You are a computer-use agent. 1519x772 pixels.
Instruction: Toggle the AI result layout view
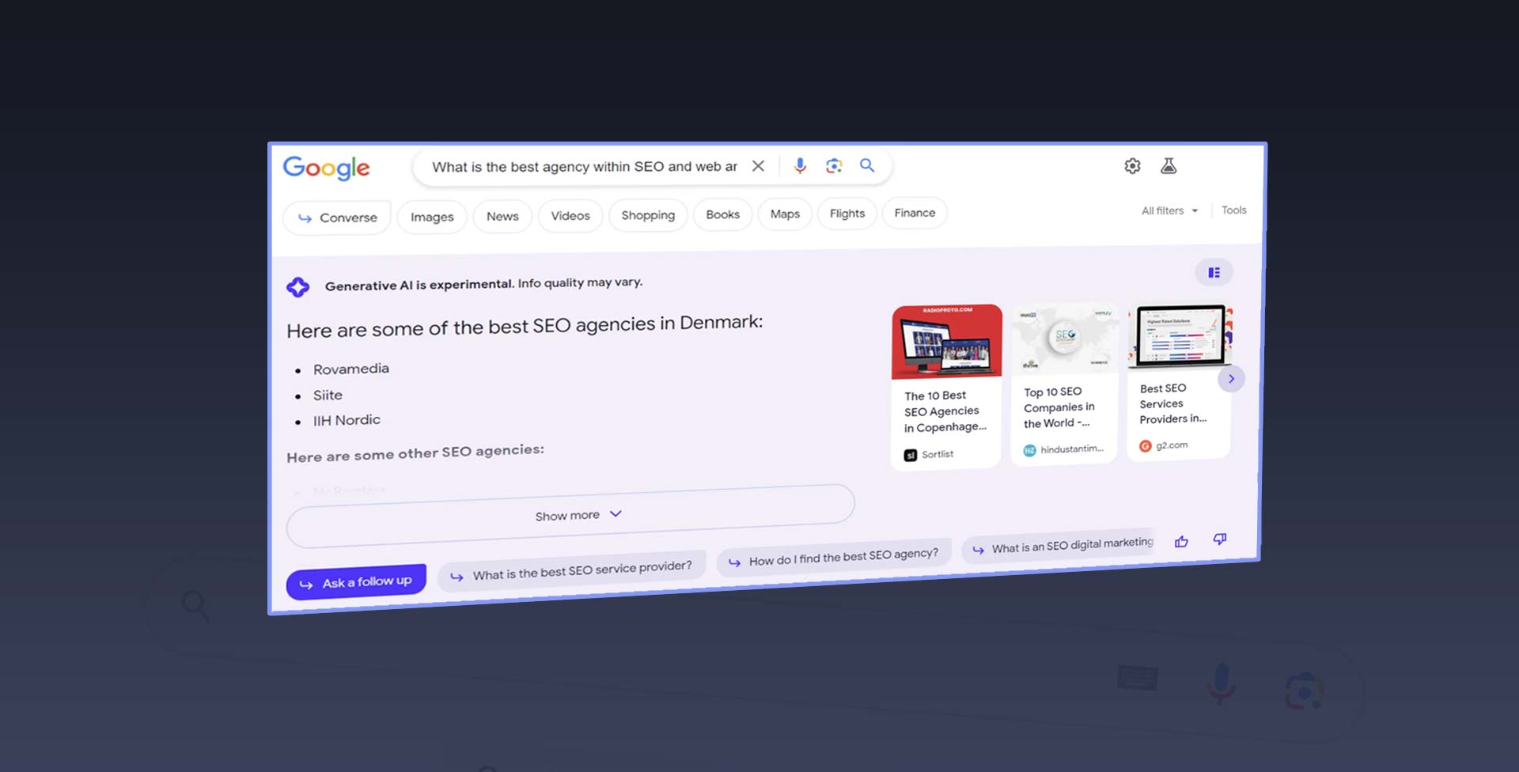pyautogui.click(x=1214, y=273)
